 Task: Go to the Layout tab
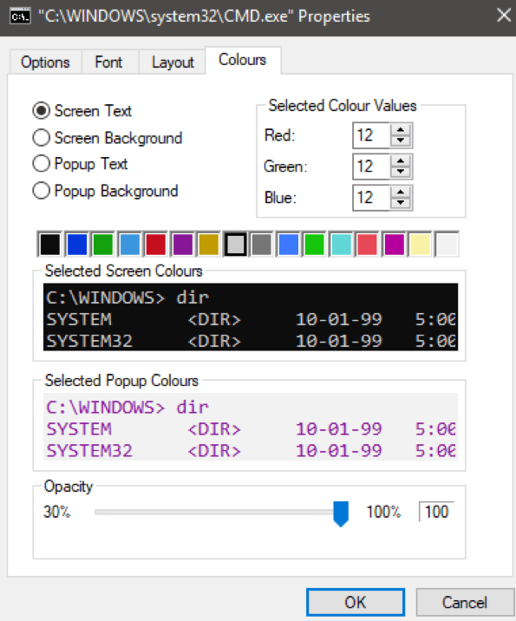pyautogui.click(x=173, y=62)
